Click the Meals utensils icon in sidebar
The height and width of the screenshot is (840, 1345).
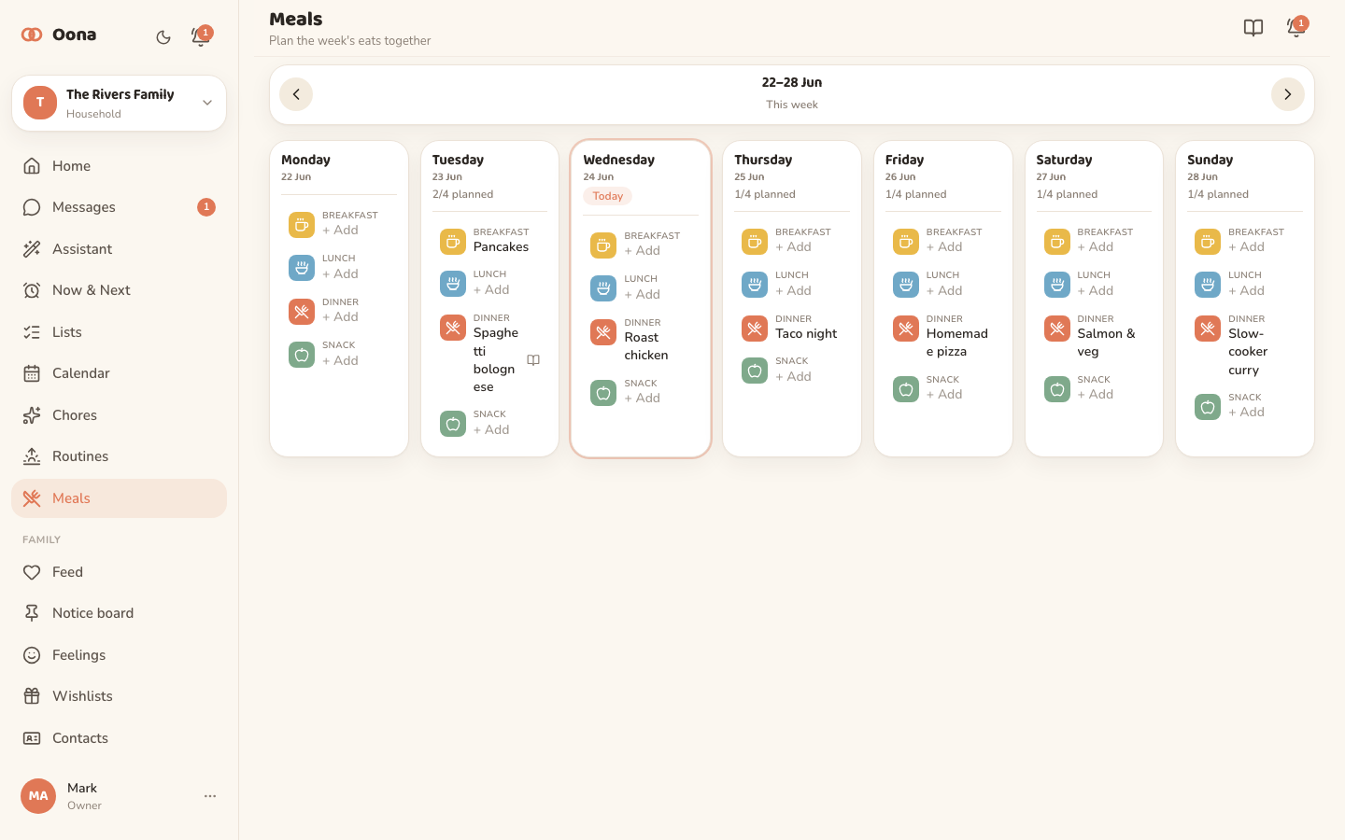point(32,498)
